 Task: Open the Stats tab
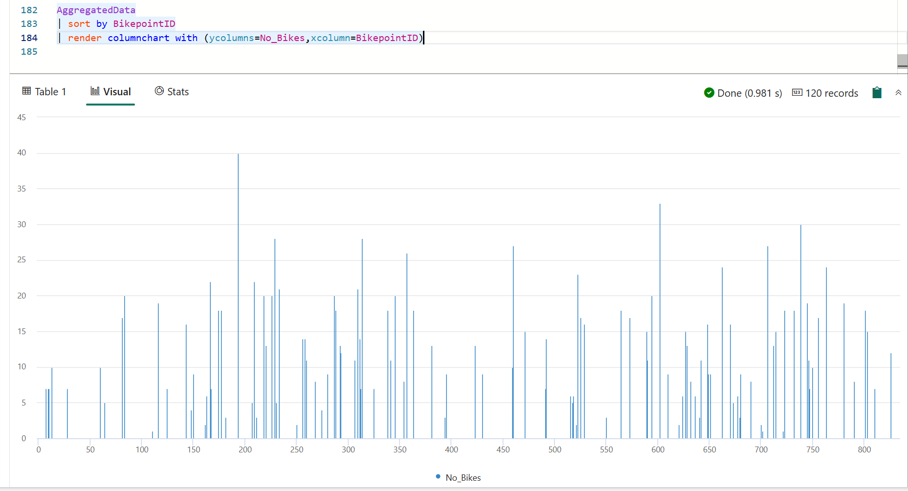172,92
